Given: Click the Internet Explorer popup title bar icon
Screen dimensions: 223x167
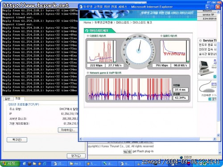Looking at the screenshot, I should tap(81, 7).
